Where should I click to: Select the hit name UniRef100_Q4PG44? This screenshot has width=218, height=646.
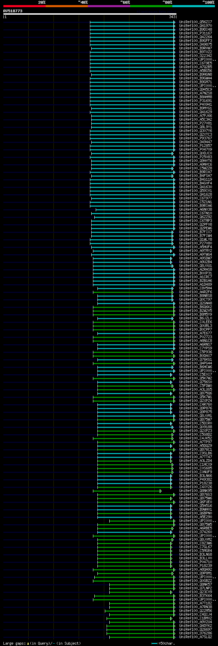[196, 363]
